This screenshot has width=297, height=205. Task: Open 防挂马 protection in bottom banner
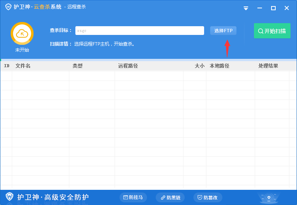[133, 197]
